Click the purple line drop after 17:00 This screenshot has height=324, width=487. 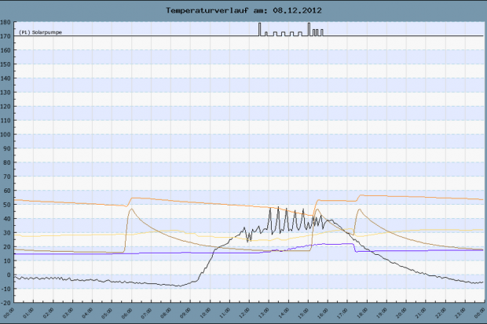pyautogui.click(x=355, y=248)
